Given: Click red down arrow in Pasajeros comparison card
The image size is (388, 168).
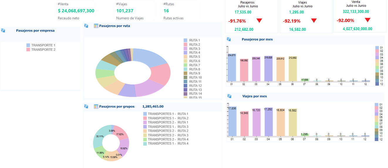Looking at the screenshot, I should 259,21.
